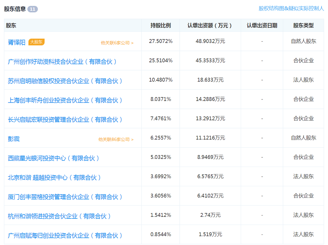Open 广州启赋海归创业投资合伙企业 link

(x=65, y=235)
